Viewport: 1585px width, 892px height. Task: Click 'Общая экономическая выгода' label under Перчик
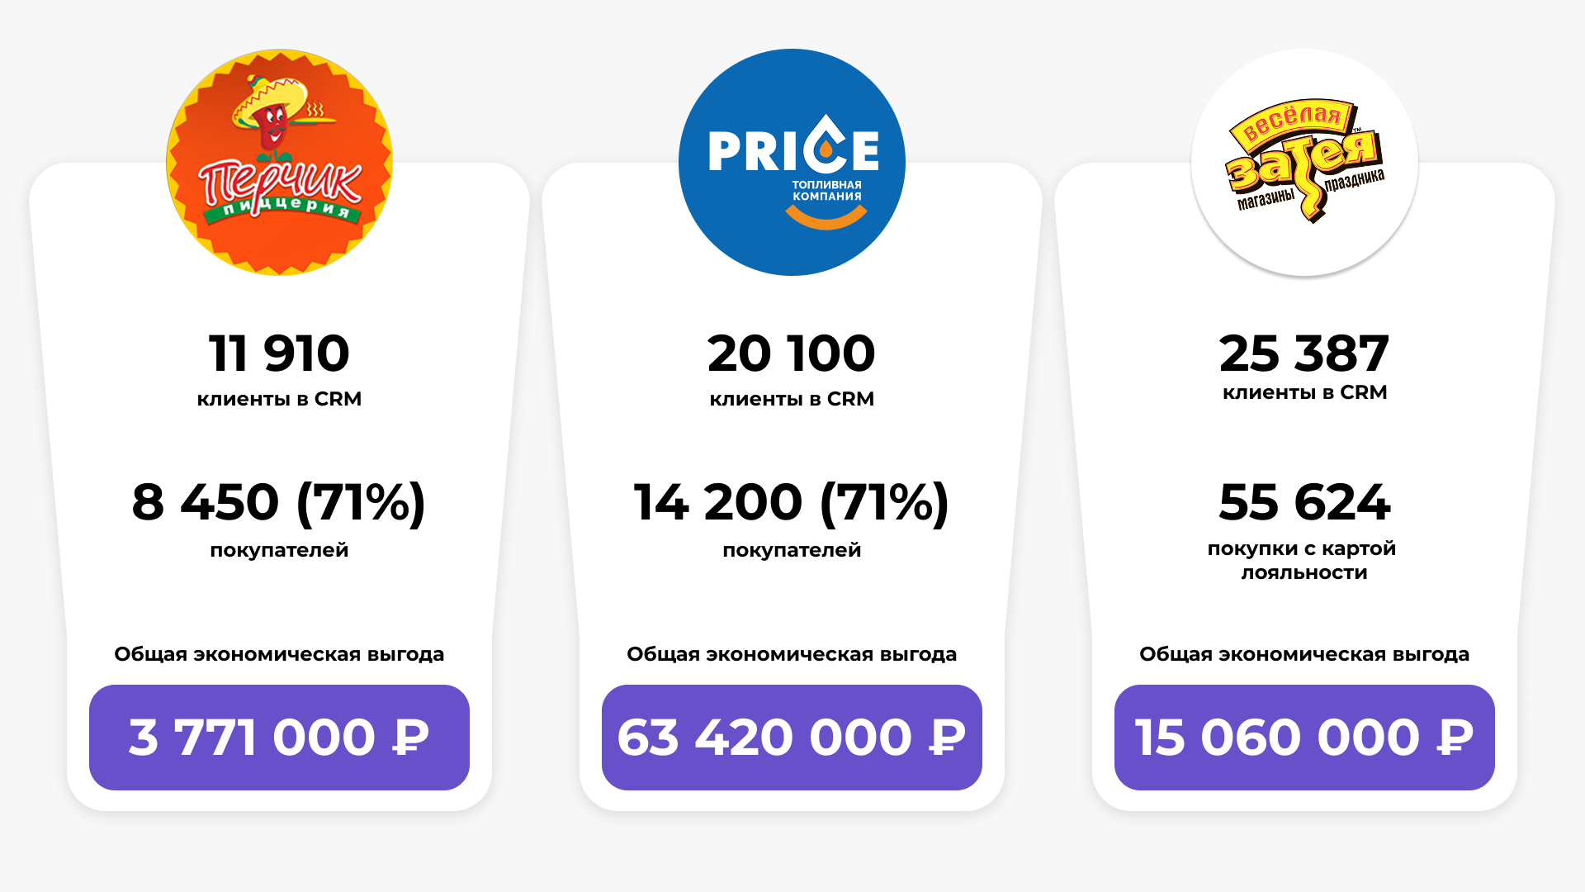(279, 654)
